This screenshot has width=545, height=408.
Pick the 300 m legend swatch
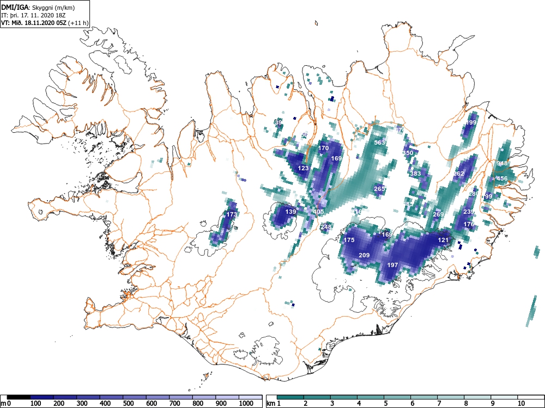tap(88, 397)
